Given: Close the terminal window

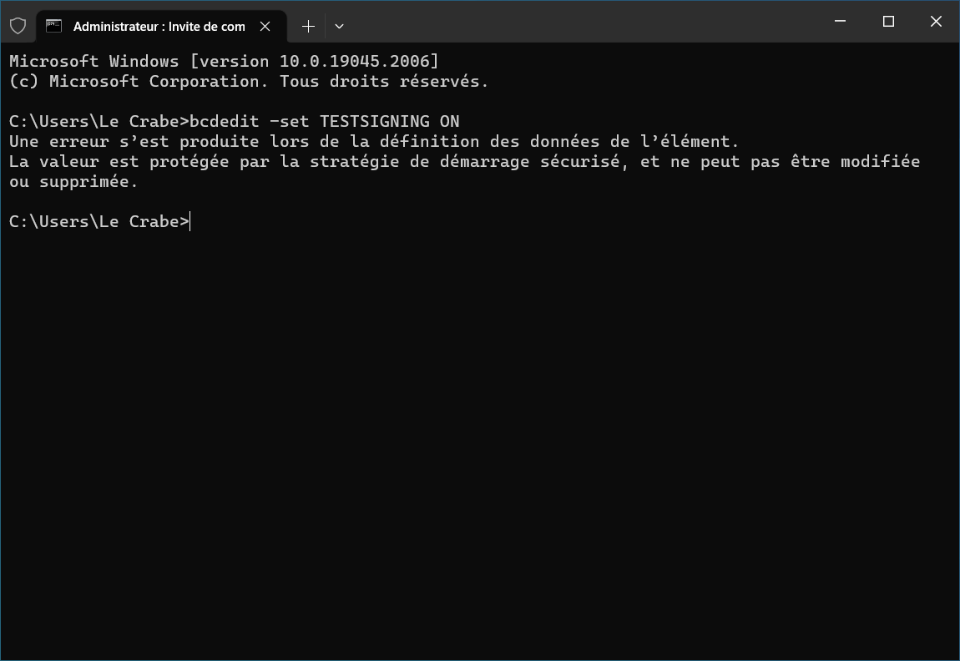Looking at the screenshot, I should pyautogui.click(x=936, y=22).
